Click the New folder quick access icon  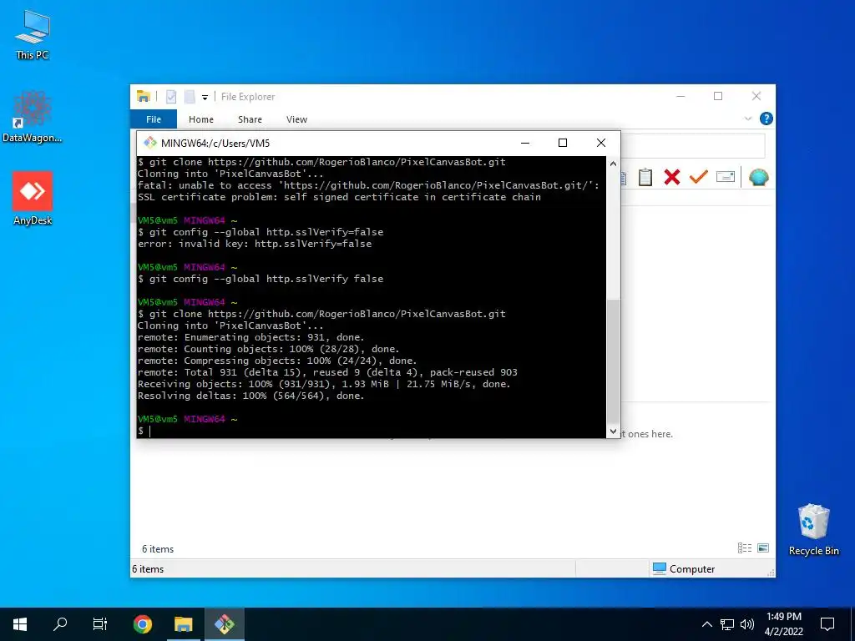(x=190, y=97)
